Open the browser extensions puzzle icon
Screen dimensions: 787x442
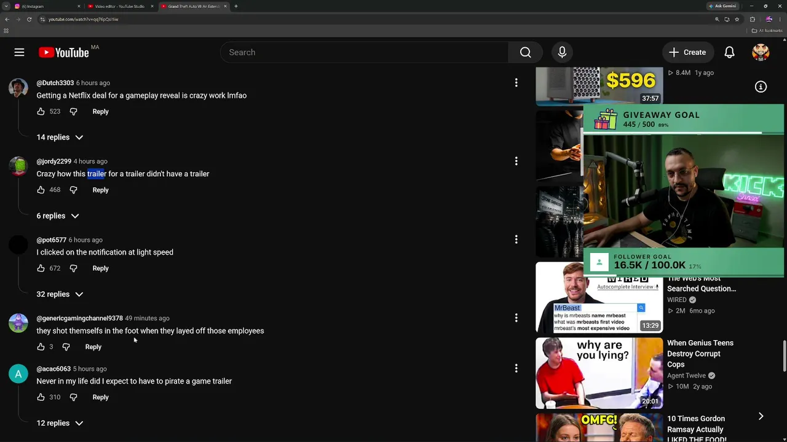click(x=752, y=19)
